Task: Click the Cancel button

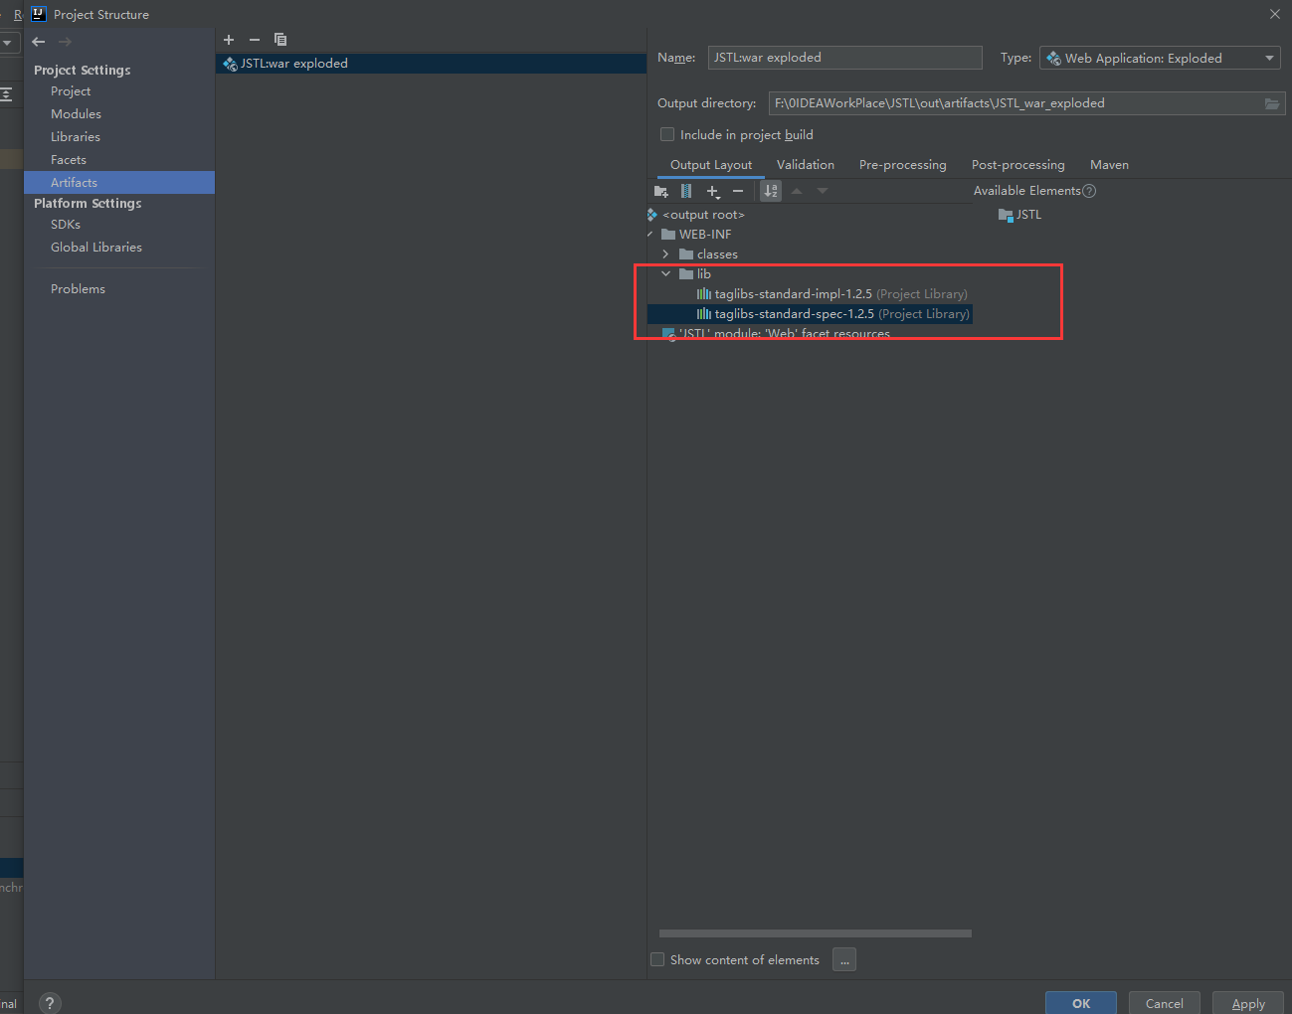Action: tap(1165, 1003)
